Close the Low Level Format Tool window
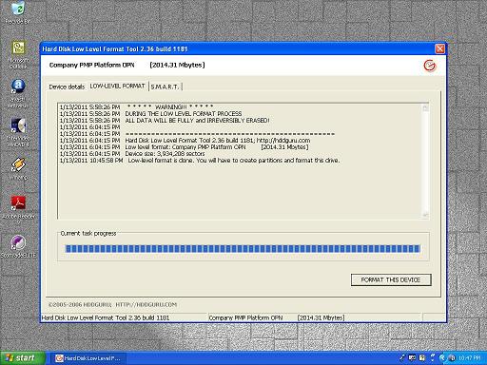 [439, 48]
